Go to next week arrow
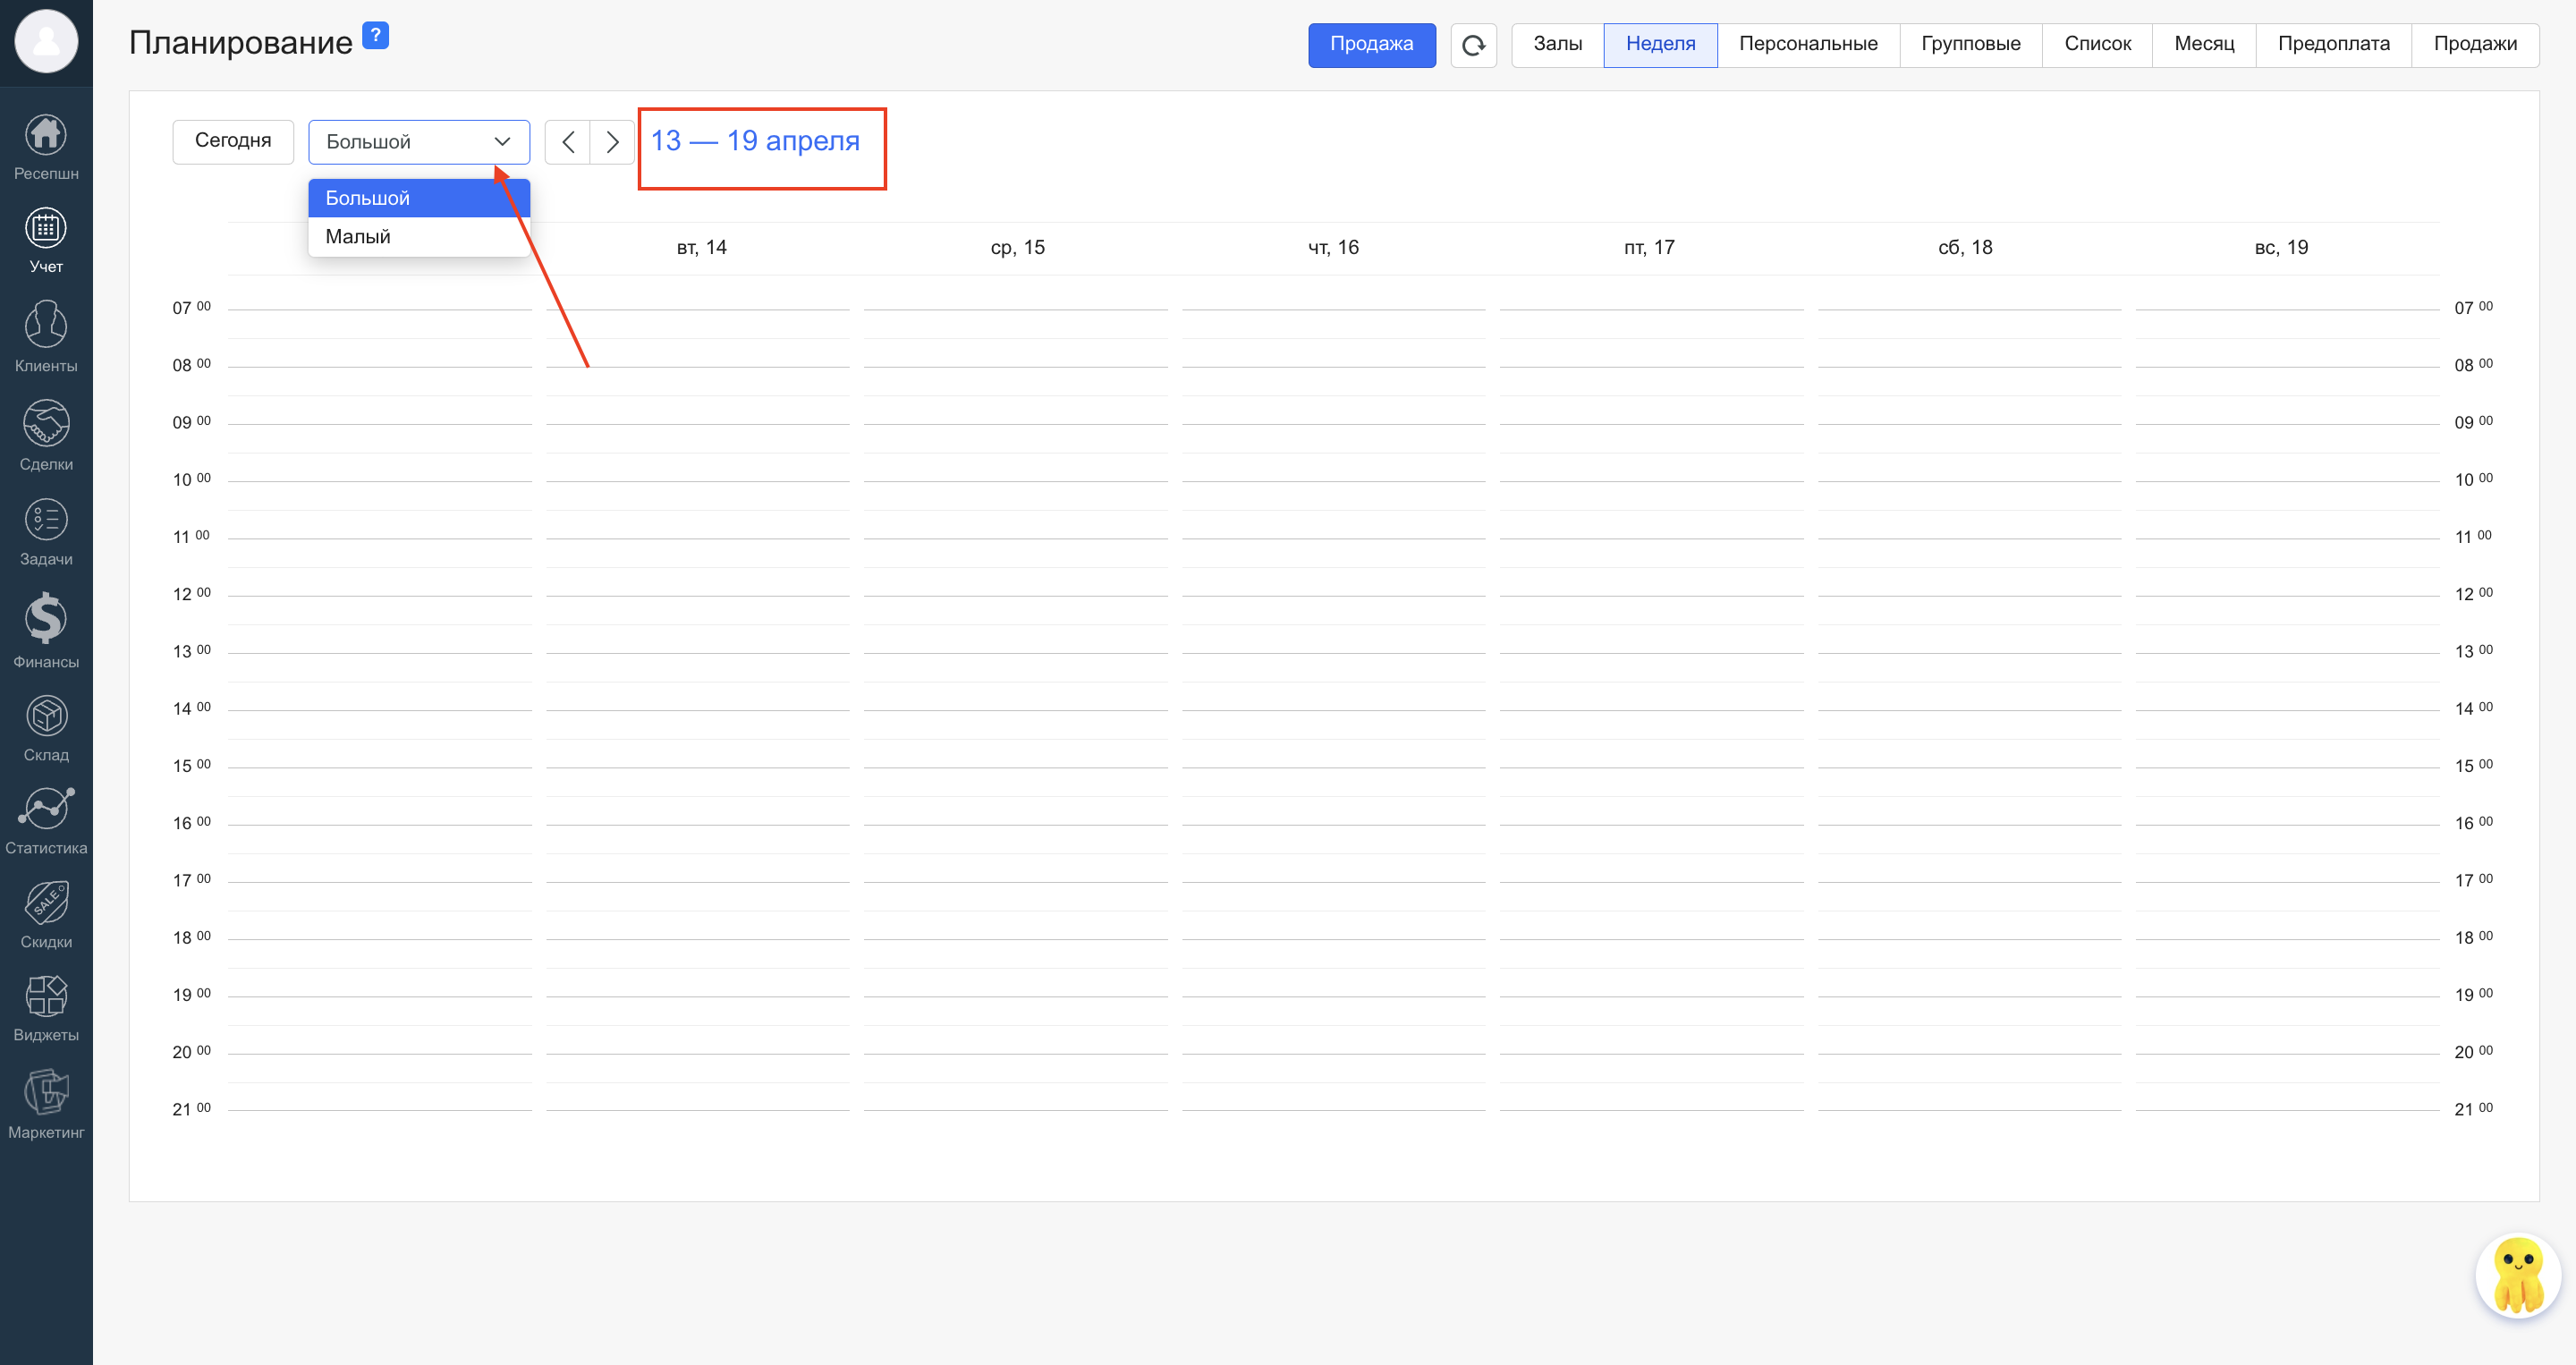Viewport: 2576px width, 1365px height. 612,142
